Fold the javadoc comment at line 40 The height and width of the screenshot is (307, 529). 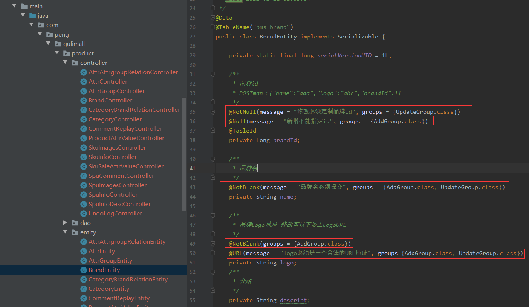click(x=213, y=159)
